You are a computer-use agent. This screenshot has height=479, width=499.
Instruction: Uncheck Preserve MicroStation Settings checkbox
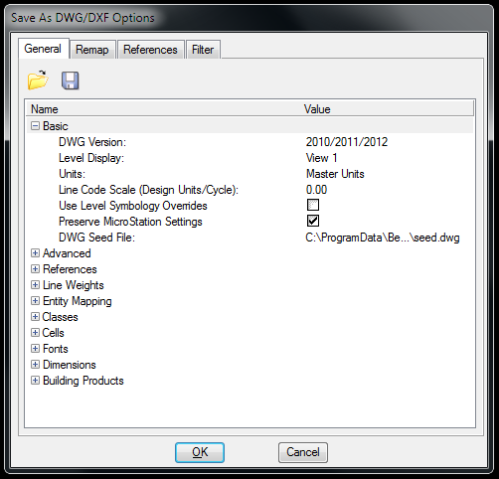coord(313,221)
